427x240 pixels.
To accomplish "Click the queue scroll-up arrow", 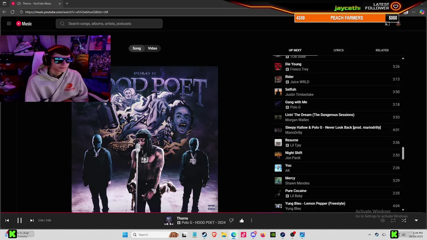I will [403, 58].
